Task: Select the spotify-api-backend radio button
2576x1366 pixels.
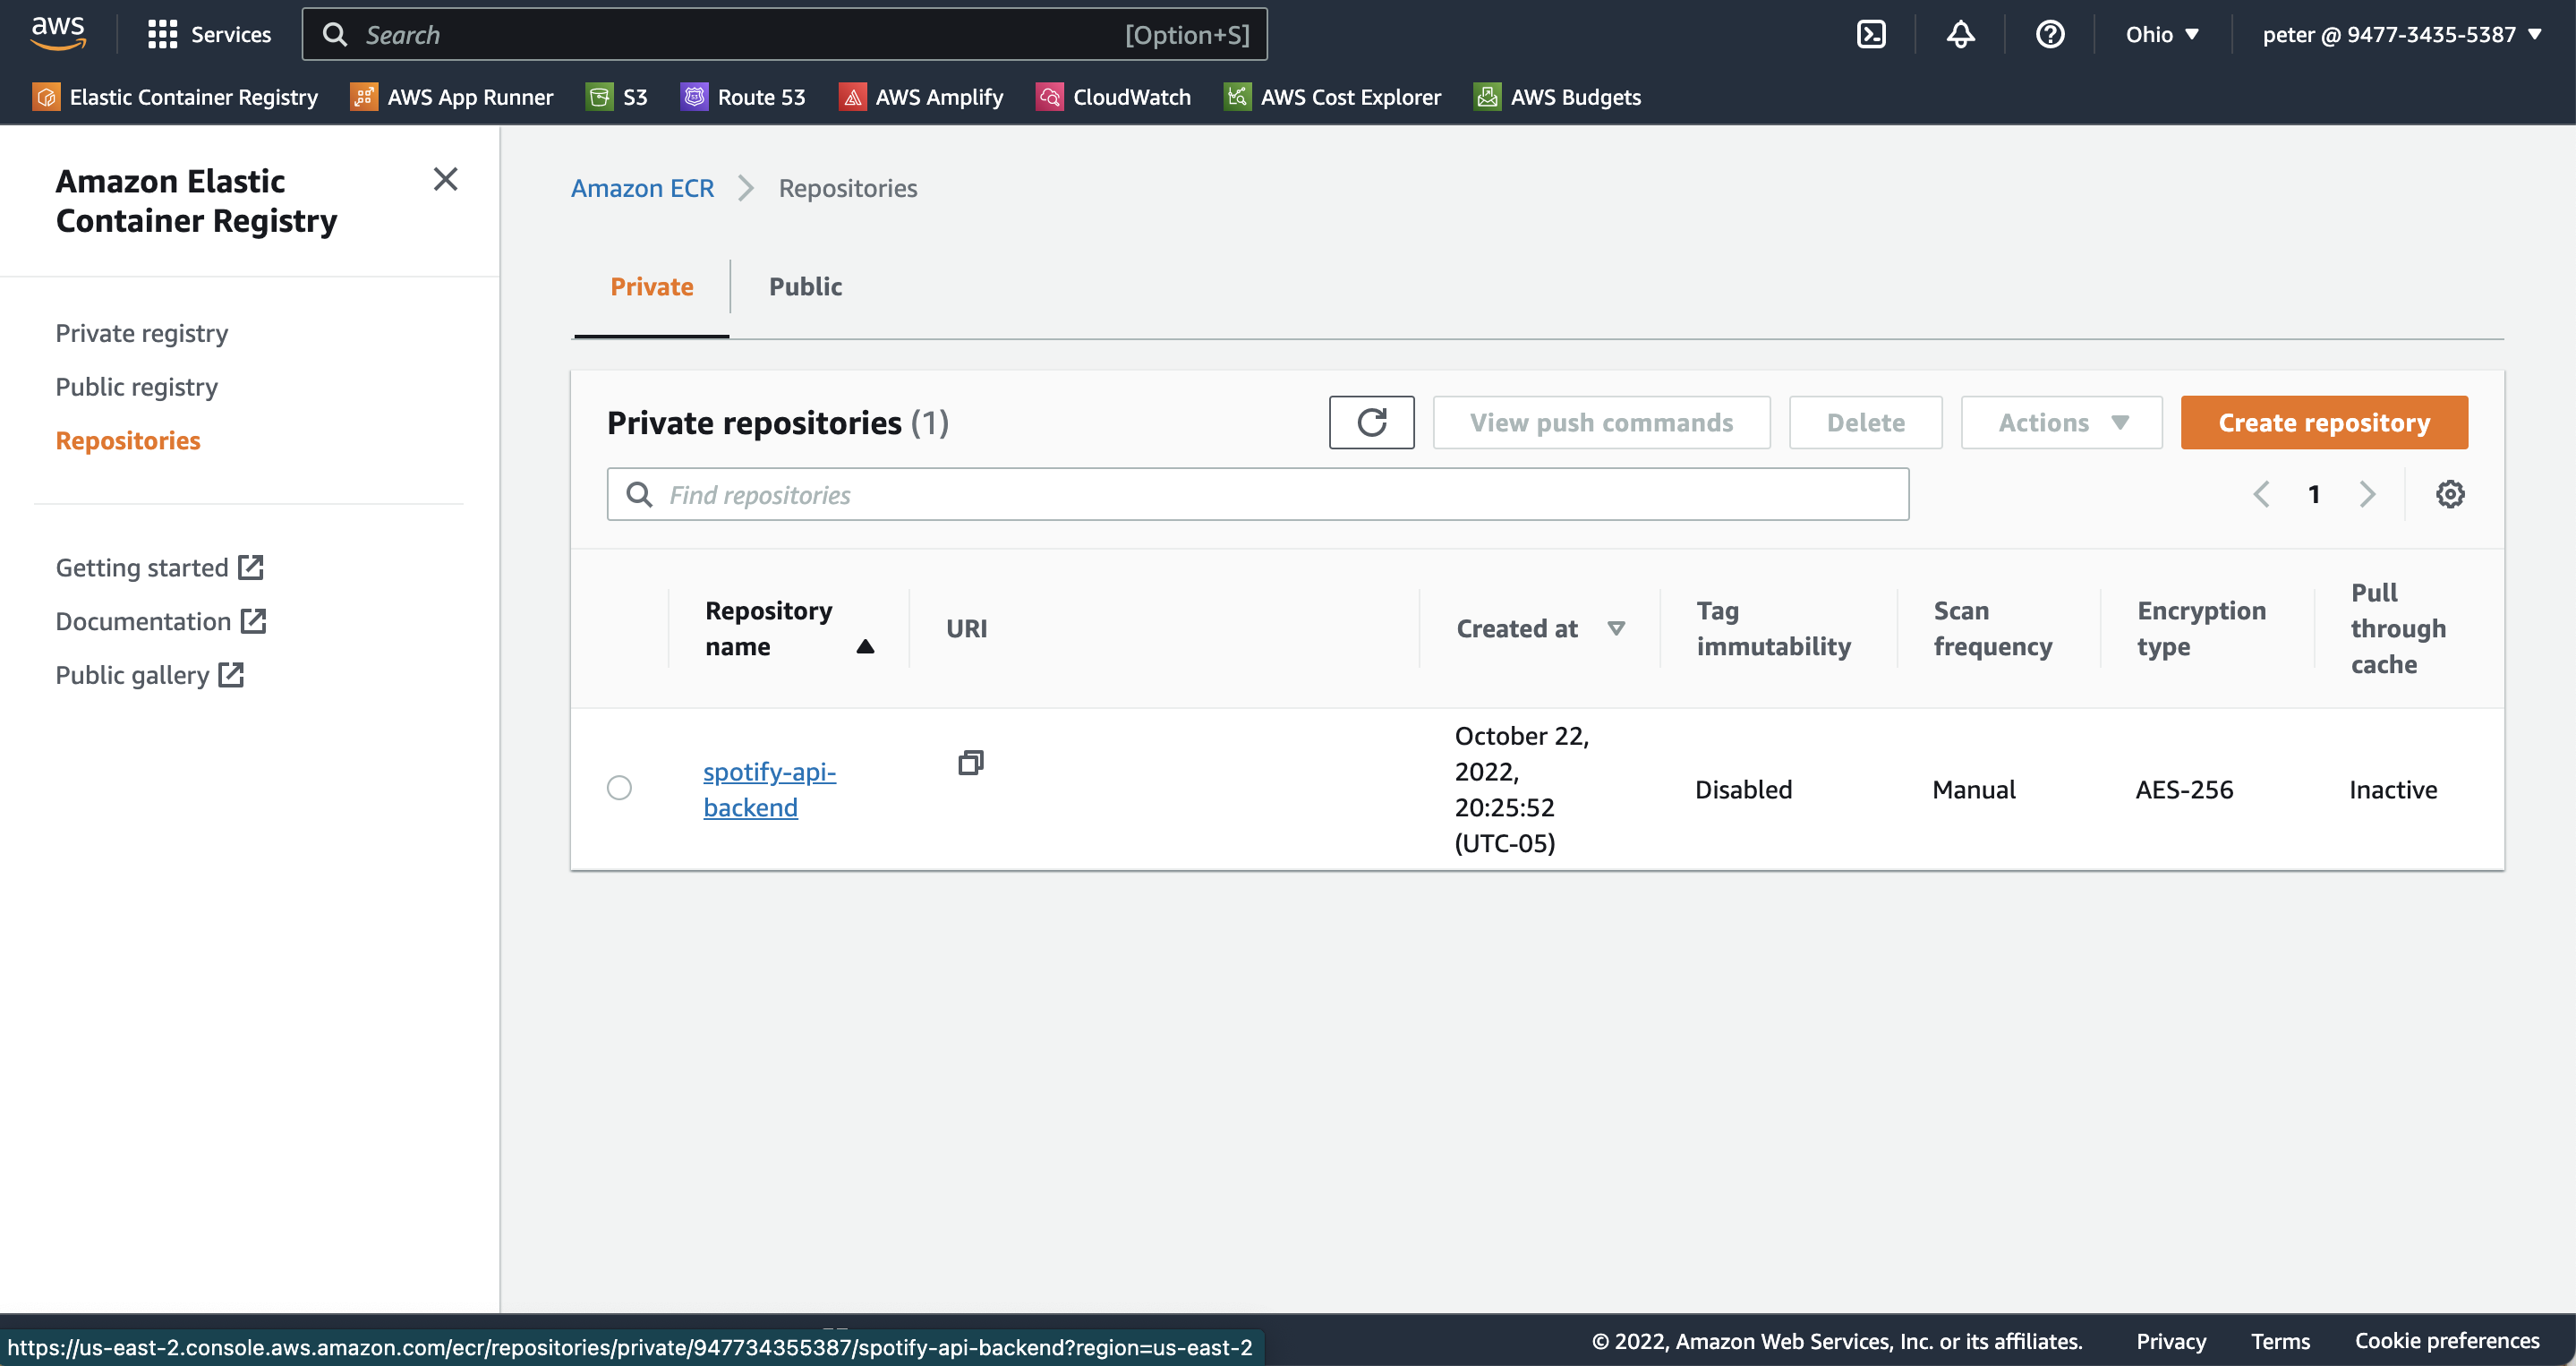Action: 619,788
